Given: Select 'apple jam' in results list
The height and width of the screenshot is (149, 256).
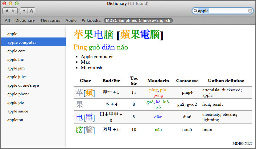Looking at the screenshot, I should tap(33, 68).
